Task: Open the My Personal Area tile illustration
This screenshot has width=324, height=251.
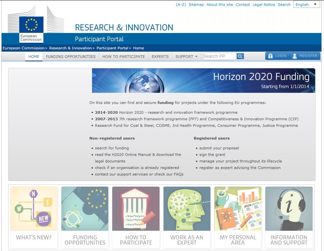Action: tap(238, 209)
